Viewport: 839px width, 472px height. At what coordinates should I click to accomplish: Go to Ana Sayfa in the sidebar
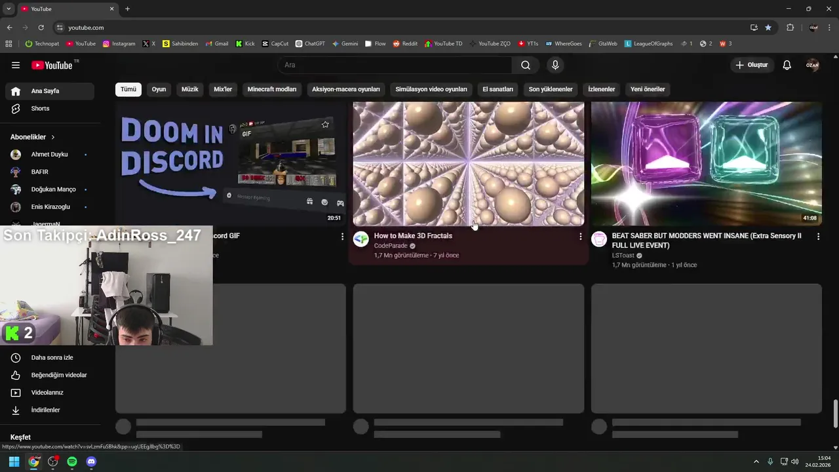tap(50, 91)
